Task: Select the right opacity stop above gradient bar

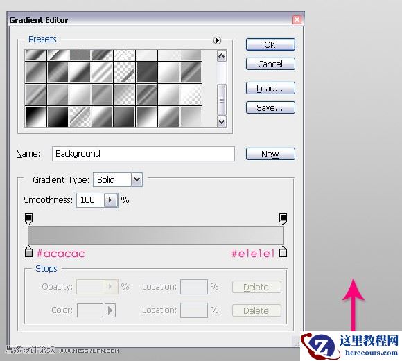Action: [x=283, y=219]
